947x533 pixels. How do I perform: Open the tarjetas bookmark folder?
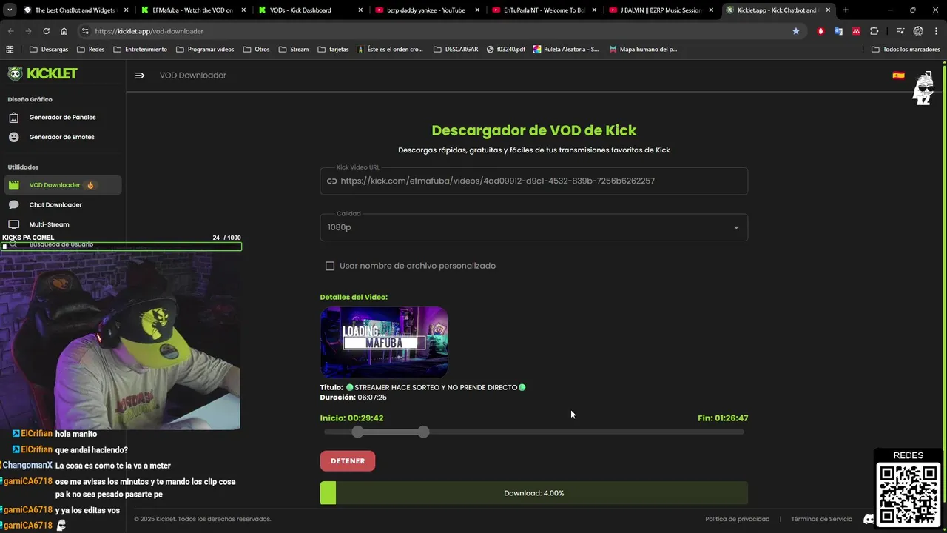tap(333, 50)
